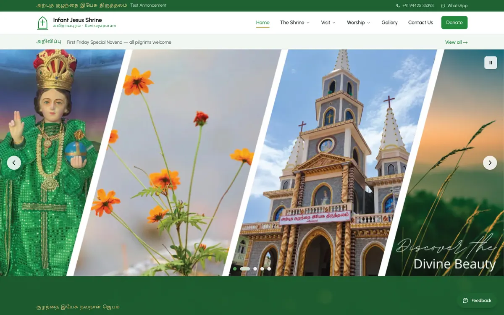Select the third slide indicator dot

click(x=255, y=269)
